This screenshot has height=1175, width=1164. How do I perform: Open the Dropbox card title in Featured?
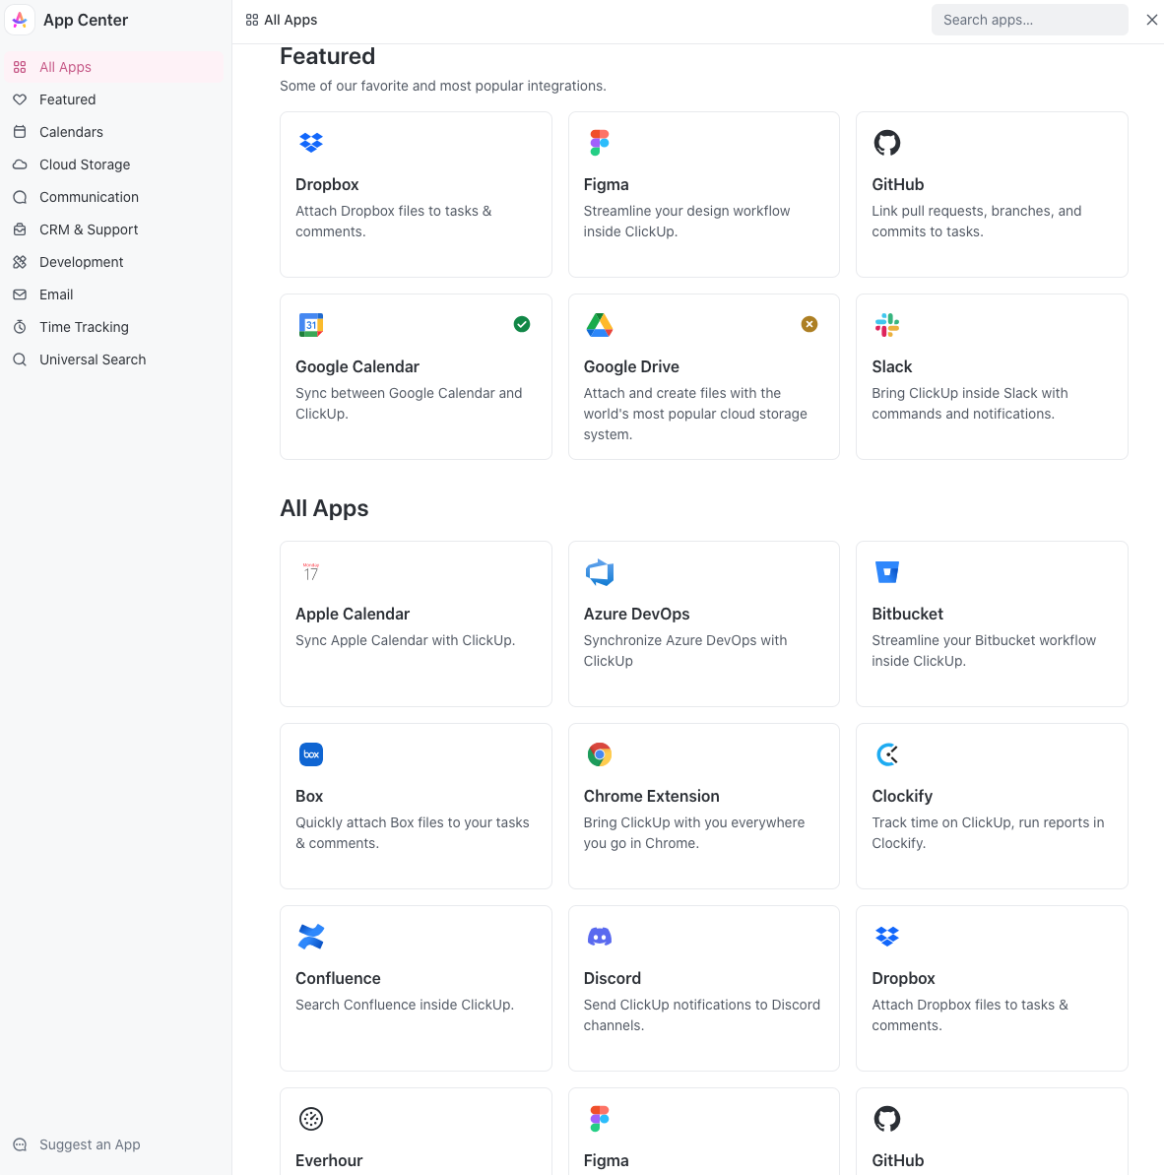tap(327, 184)
